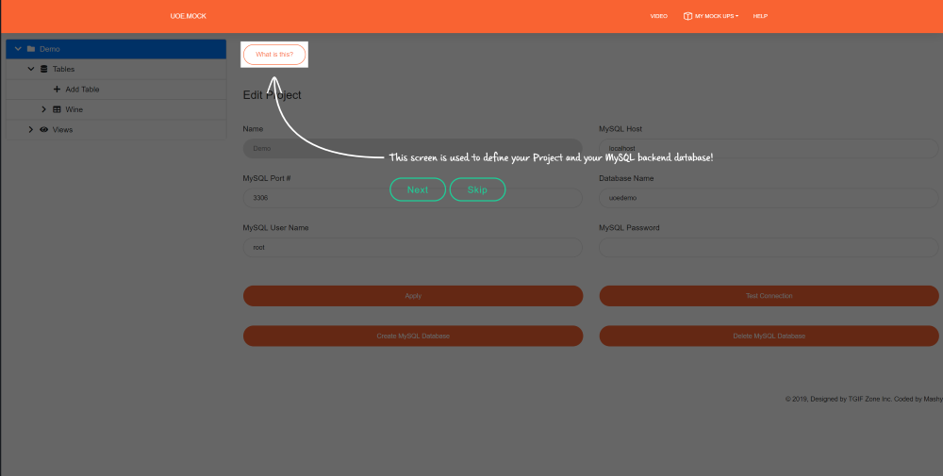Collapse the Demo project node

18,49
